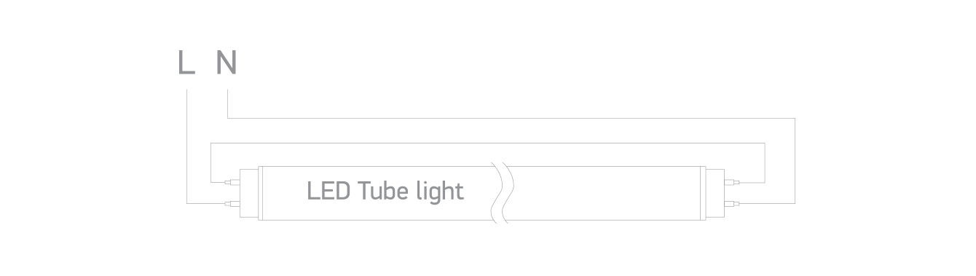Select upper pin on tube's right cap
The image size is (976, 276).
click(x=733, y=181)
